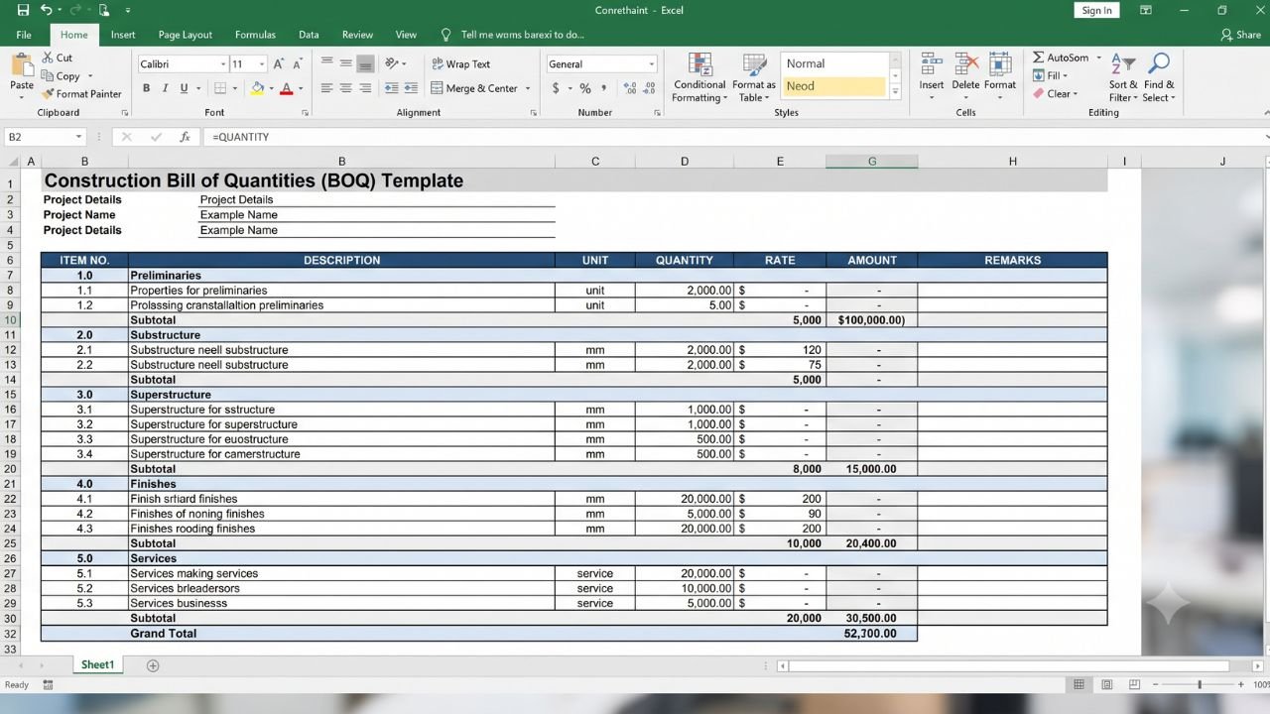Open the Calibri font name dropdown

[x=222, y=64]
